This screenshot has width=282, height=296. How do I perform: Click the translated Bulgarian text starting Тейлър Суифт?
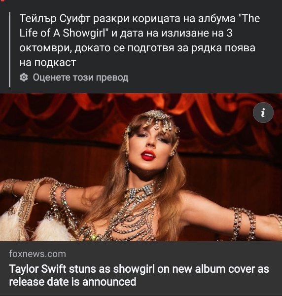click(x=140, y=40)
